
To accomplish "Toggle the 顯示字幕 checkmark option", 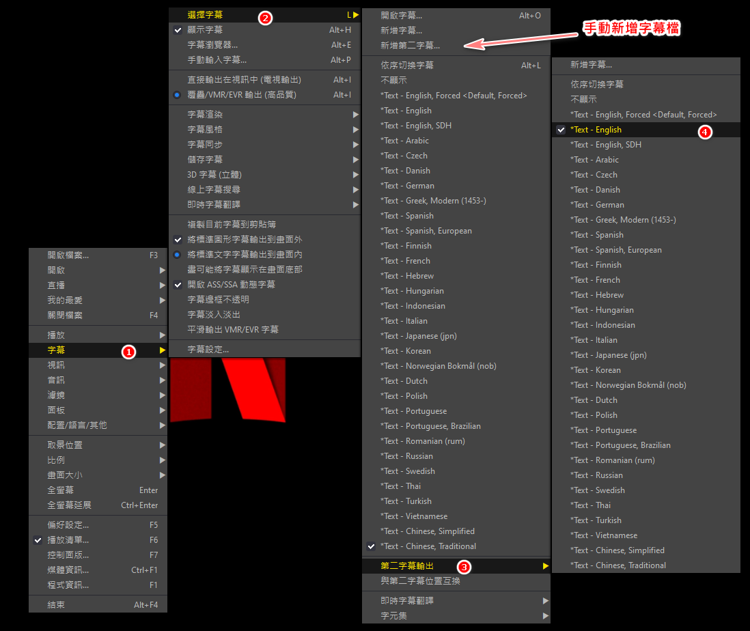I will (x=205, y=30).
